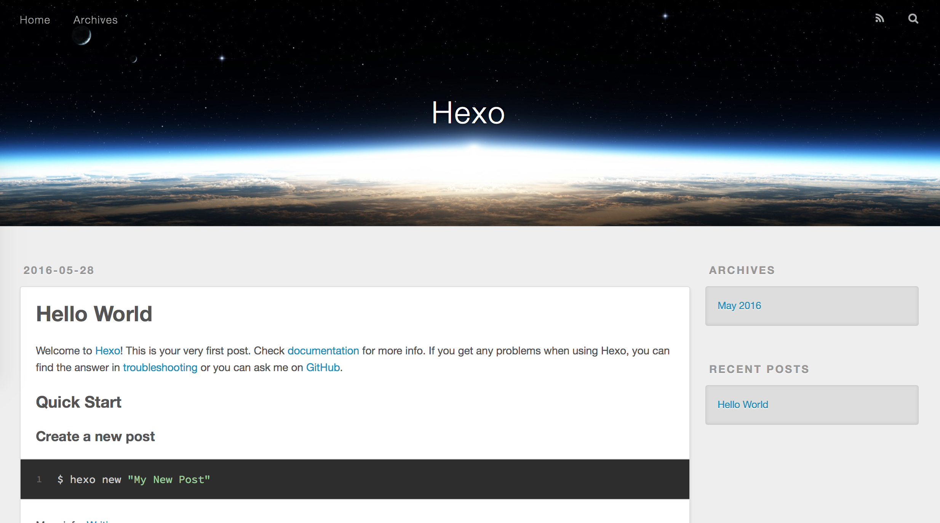
Task: Click the Hexo site title
Action: coord(468,113)
